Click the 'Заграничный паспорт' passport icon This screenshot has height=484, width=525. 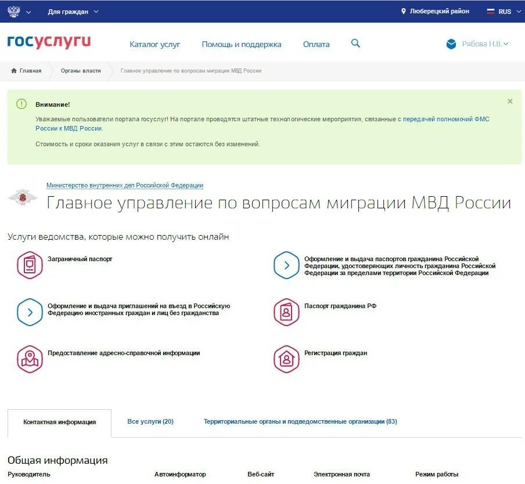[x=30, y=265]
